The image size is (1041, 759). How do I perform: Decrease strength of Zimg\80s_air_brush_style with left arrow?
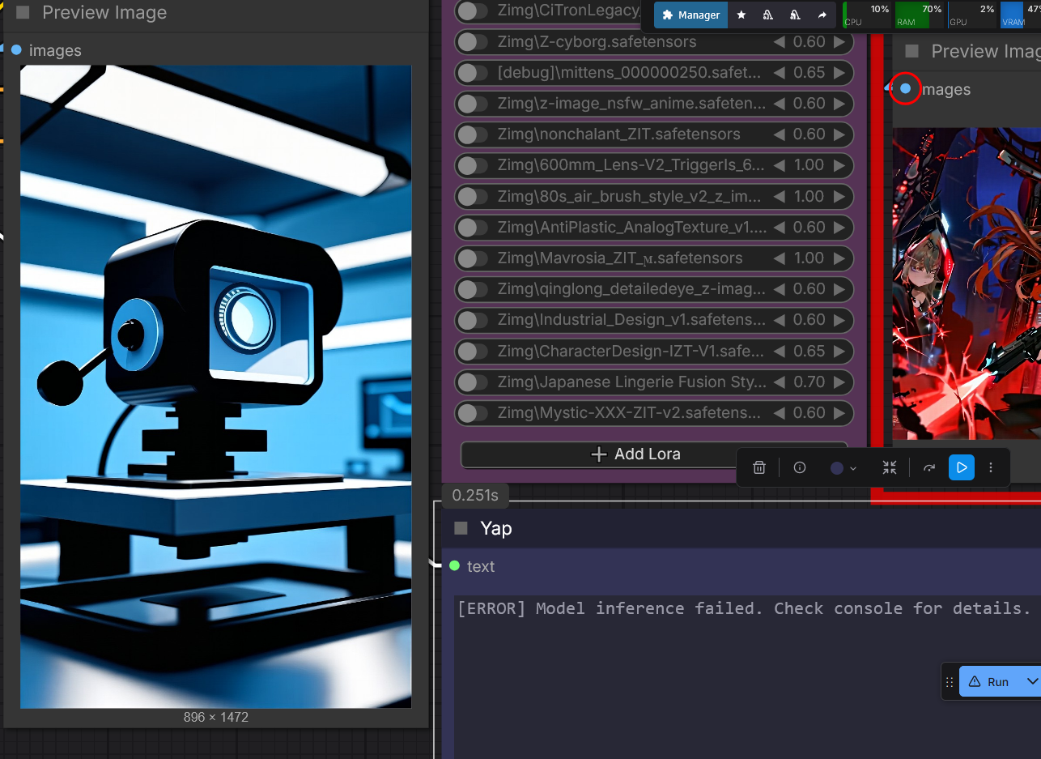780,196
